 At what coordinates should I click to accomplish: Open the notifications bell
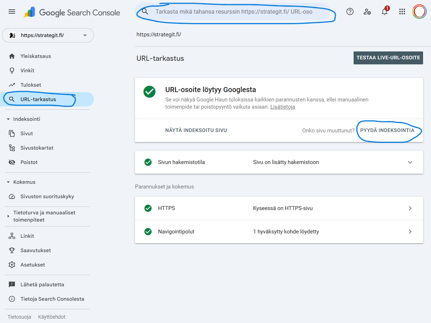(385, 12)
